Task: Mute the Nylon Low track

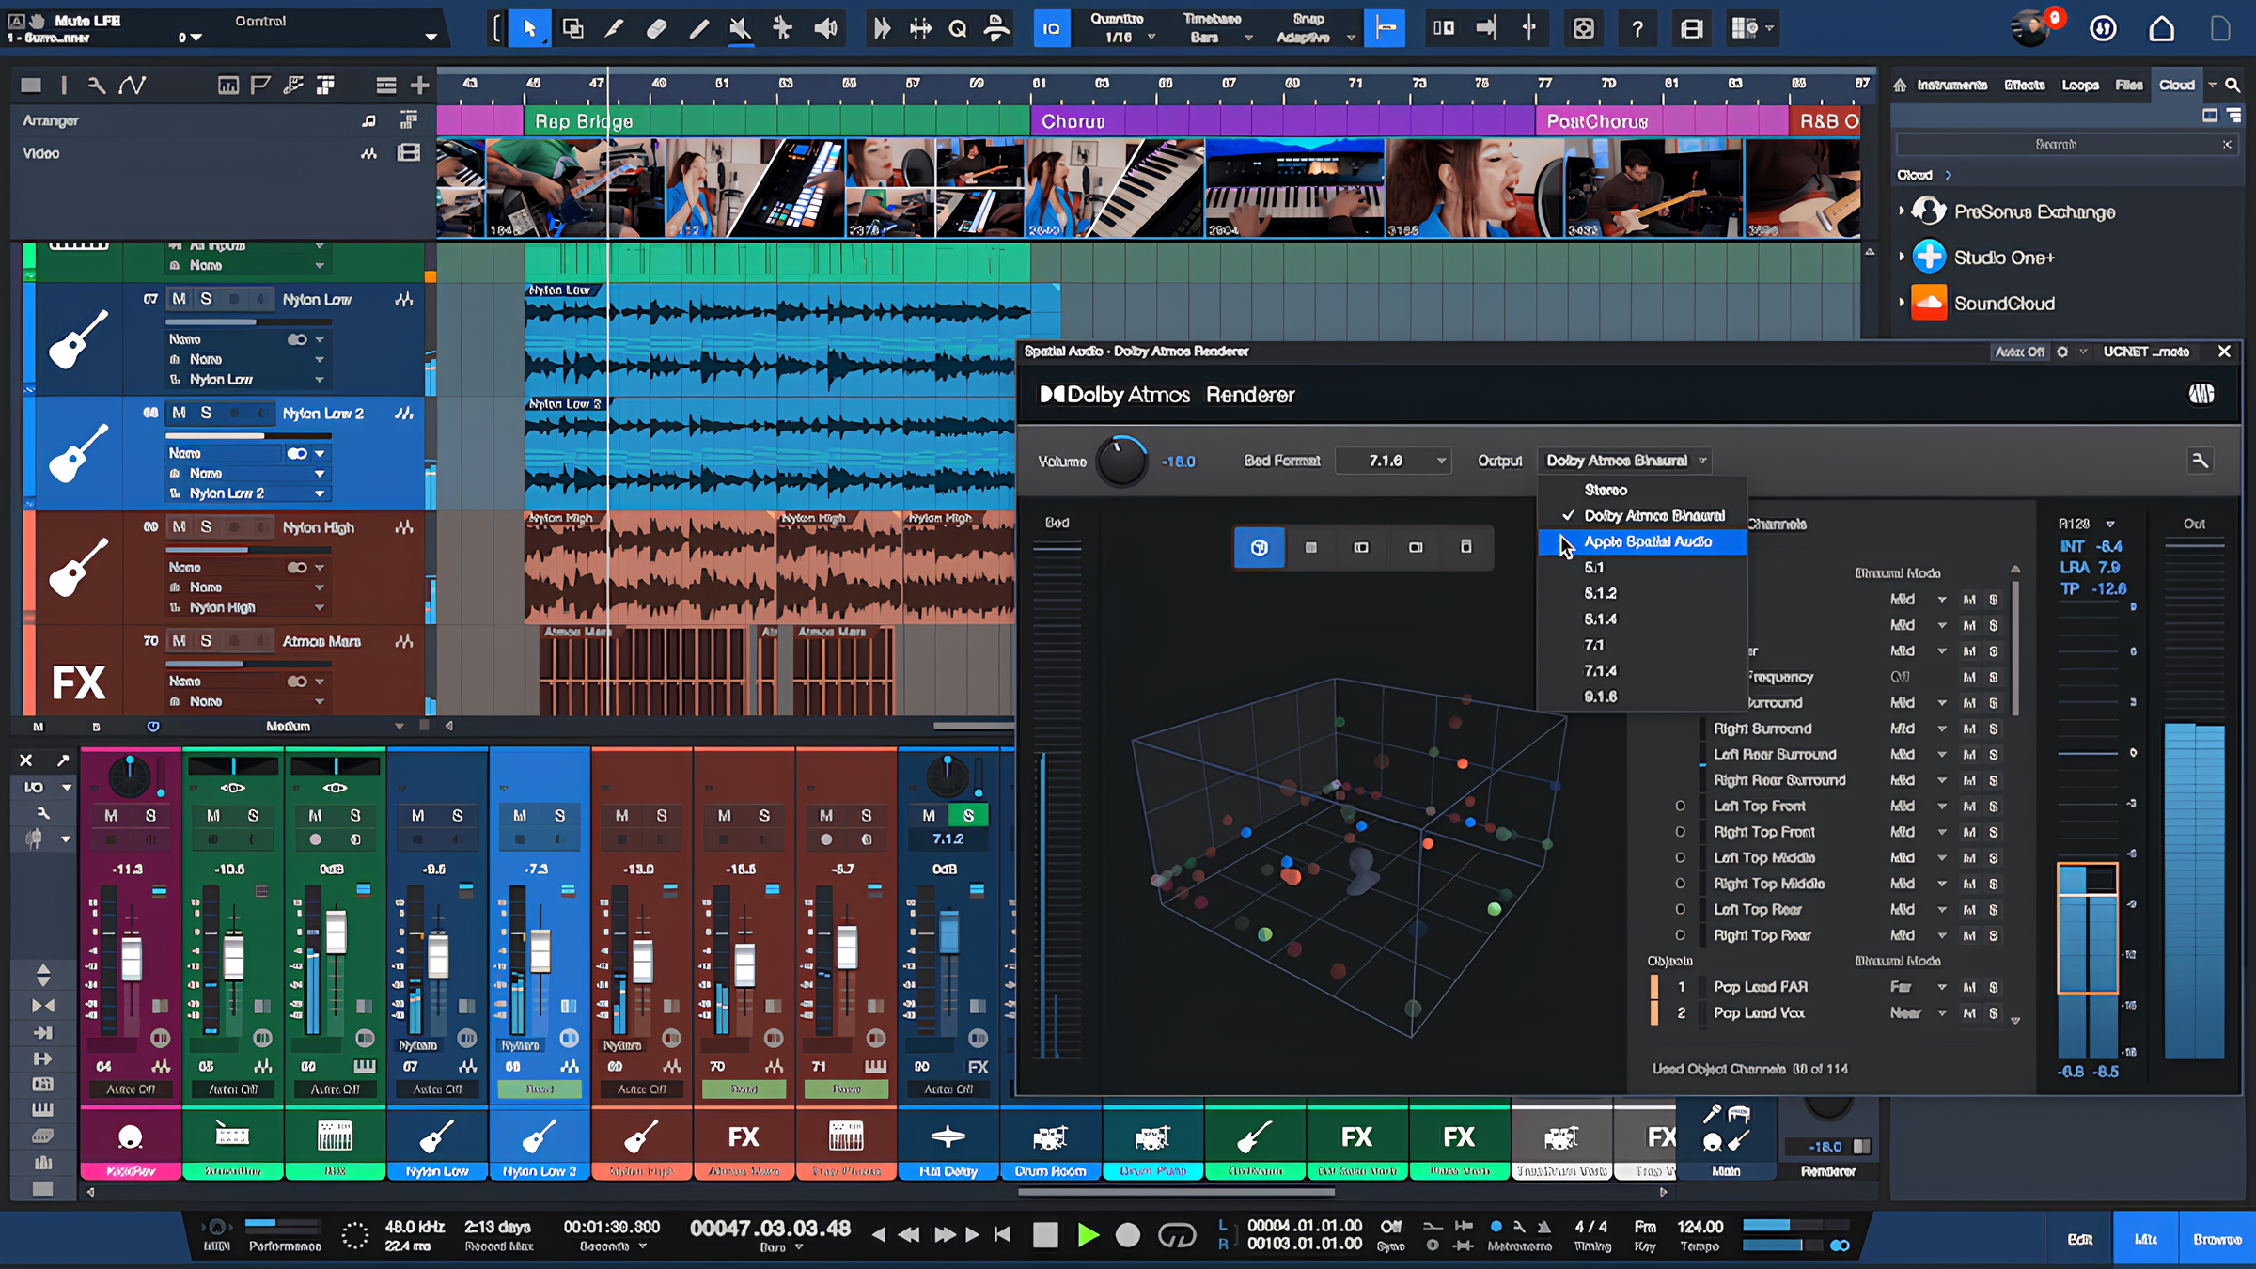Action: coord(179,299)
